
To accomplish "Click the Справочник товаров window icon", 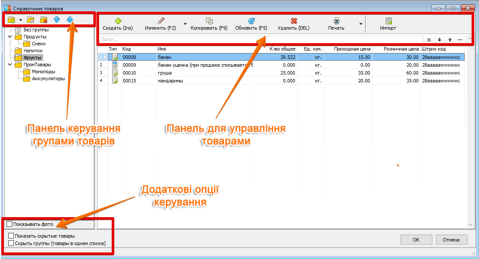I will click(8, 8).
